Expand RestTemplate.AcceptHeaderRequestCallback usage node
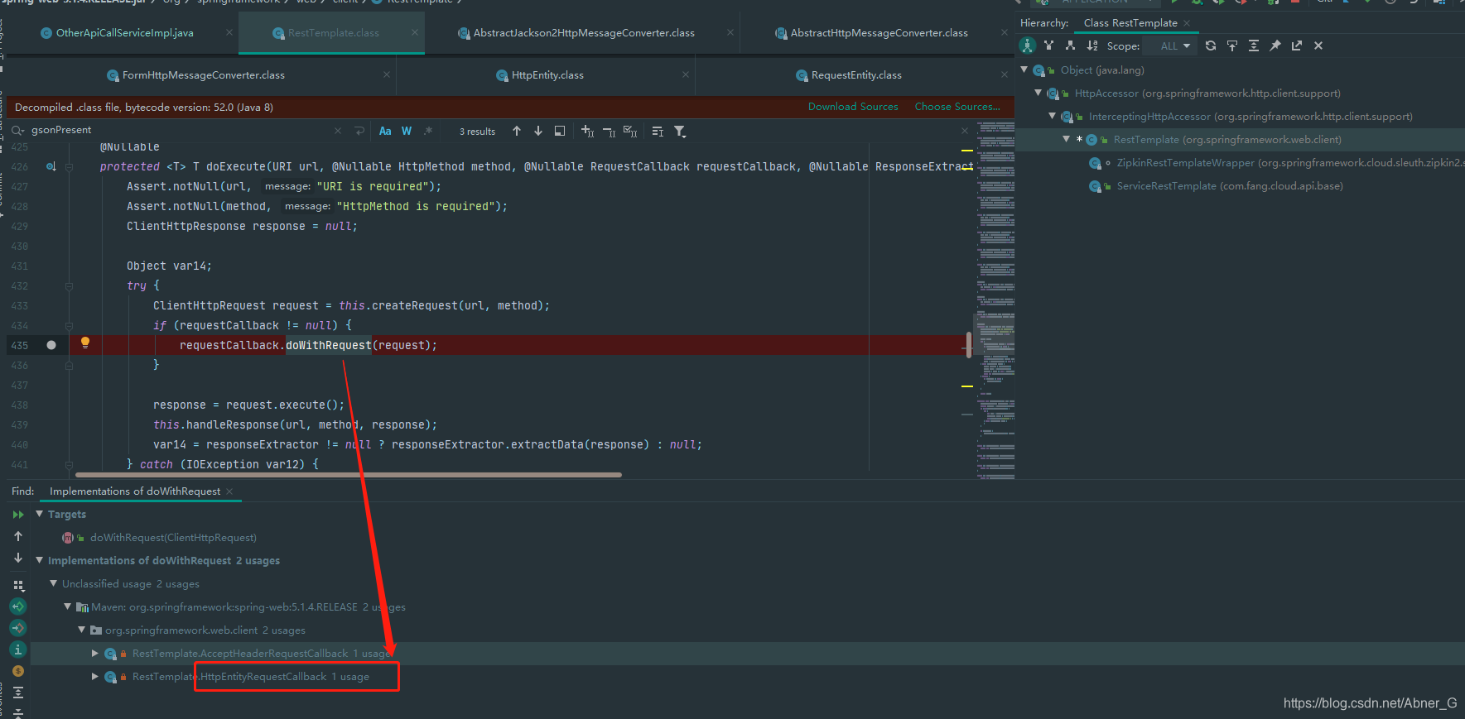Screen dimensions: 1465x719 tap(95, 653)
